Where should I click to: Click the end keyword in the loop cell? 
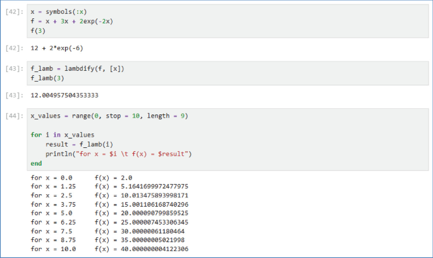(x=36, y=163)
